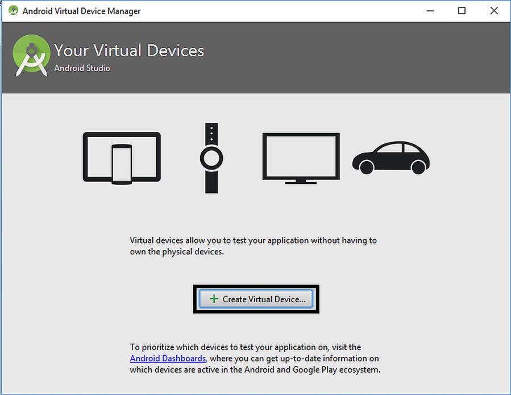Click the Android Studio logo in header
The width and height of the screenshot is (511, 395).
[x=32, y=56]
